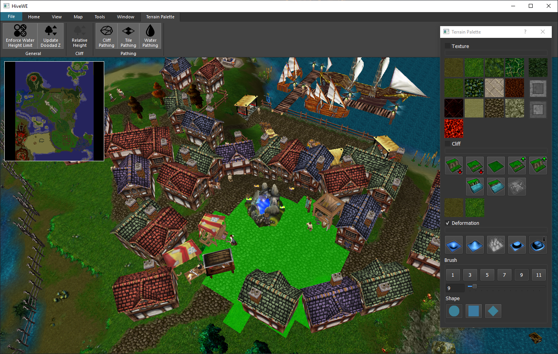
Task: Pick the green grass cliff texture swatch
Action: [x=475, y=207]
